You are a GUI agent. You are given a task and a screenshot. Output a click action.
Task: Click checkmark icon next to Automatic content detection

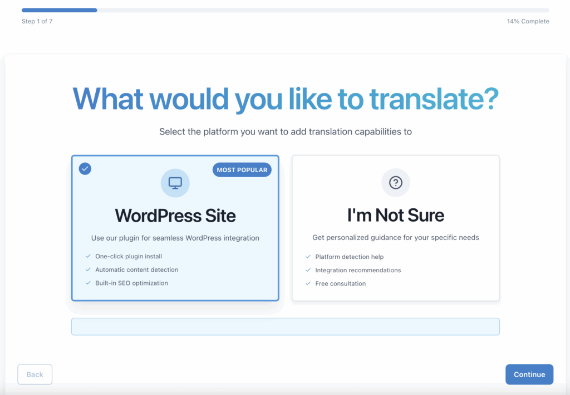[x=88, y=269]
